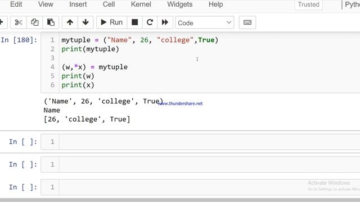Run the current cell
The height and width of the screenshot is (202, 360).
coord(111,22)
